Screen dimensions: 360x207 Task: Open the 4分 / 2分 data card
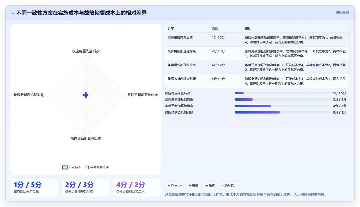[137, 187]
